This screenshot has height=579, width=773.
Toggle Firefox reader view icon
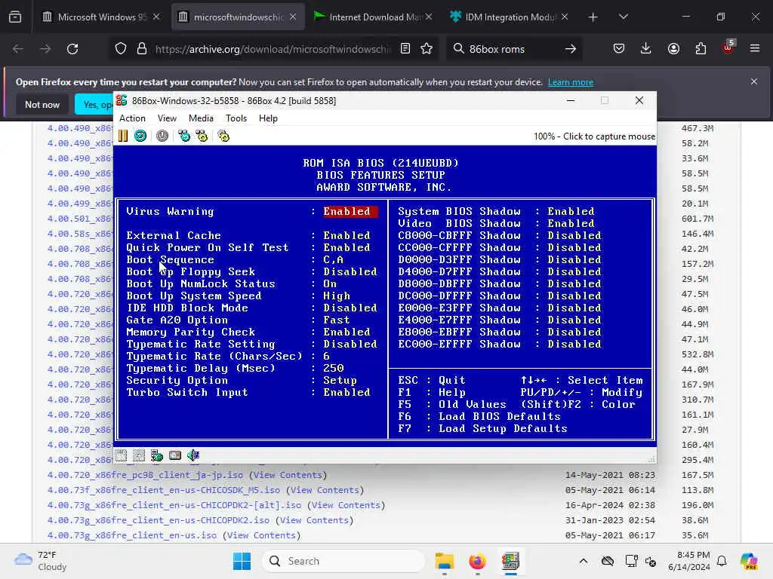click(x=405, y=49)
